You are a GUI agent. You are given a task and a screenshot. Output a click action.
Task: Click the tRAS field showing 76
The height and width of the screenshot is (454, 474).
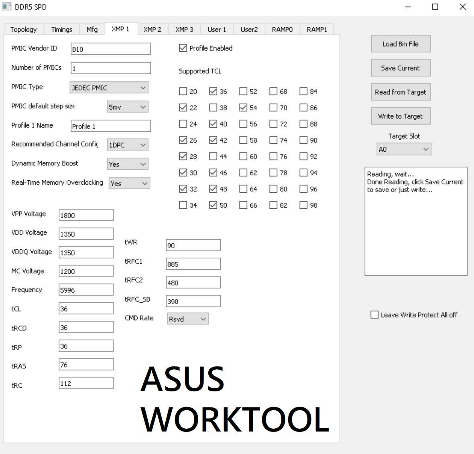click(86, 364)
